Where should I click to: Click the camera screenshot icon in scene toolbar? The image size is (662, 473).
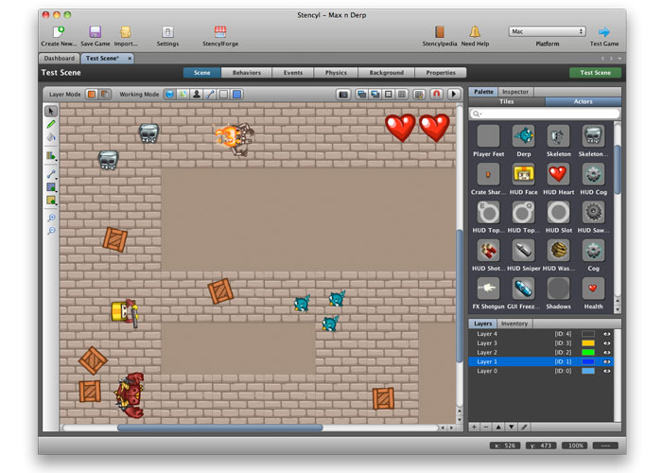tap(343, 94)
